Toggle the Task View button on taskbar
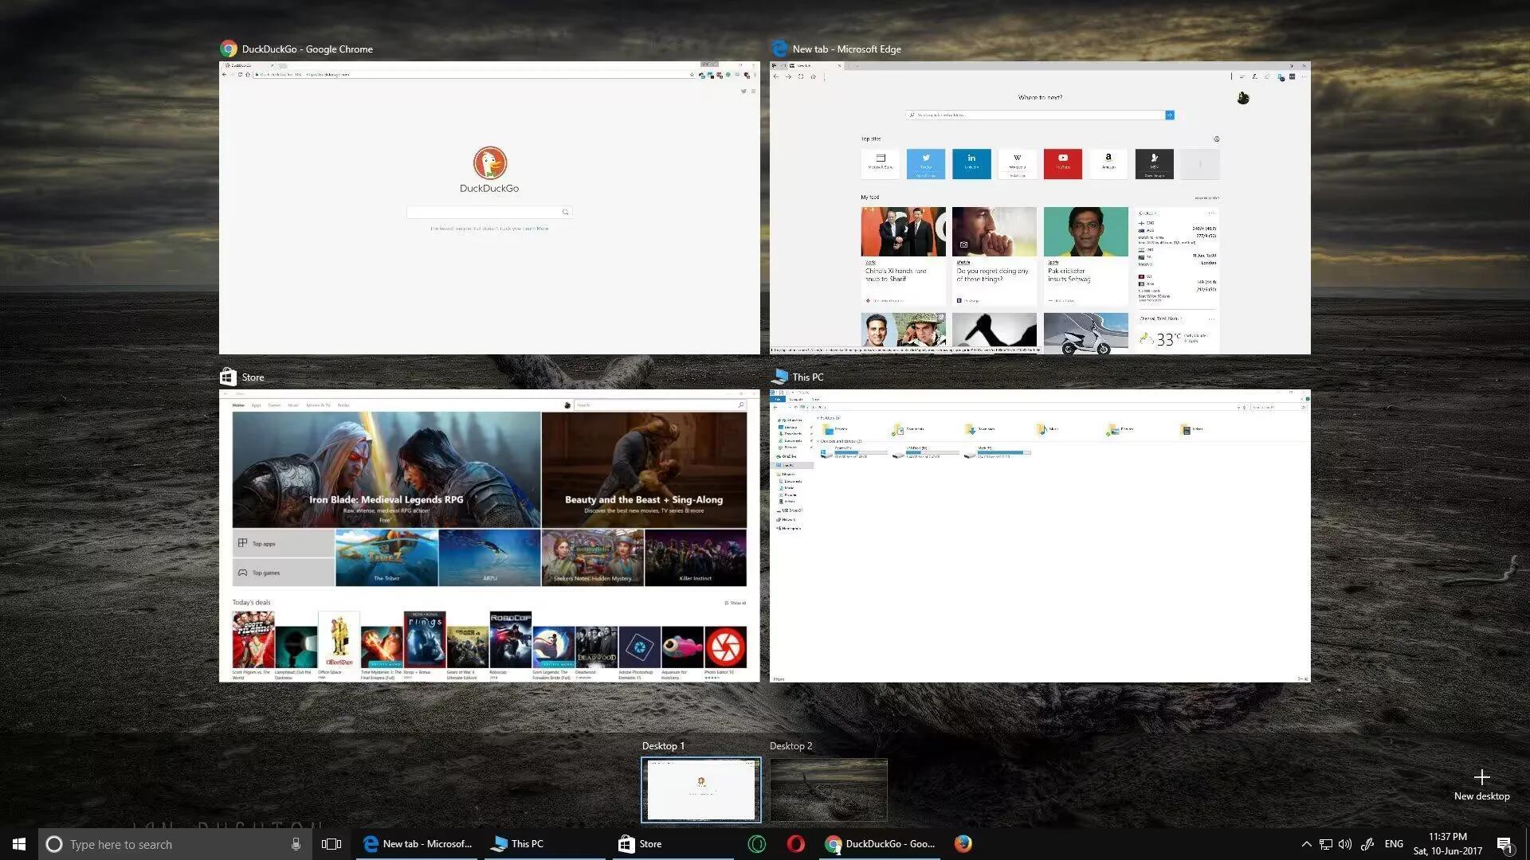 [x=331, y=844]
